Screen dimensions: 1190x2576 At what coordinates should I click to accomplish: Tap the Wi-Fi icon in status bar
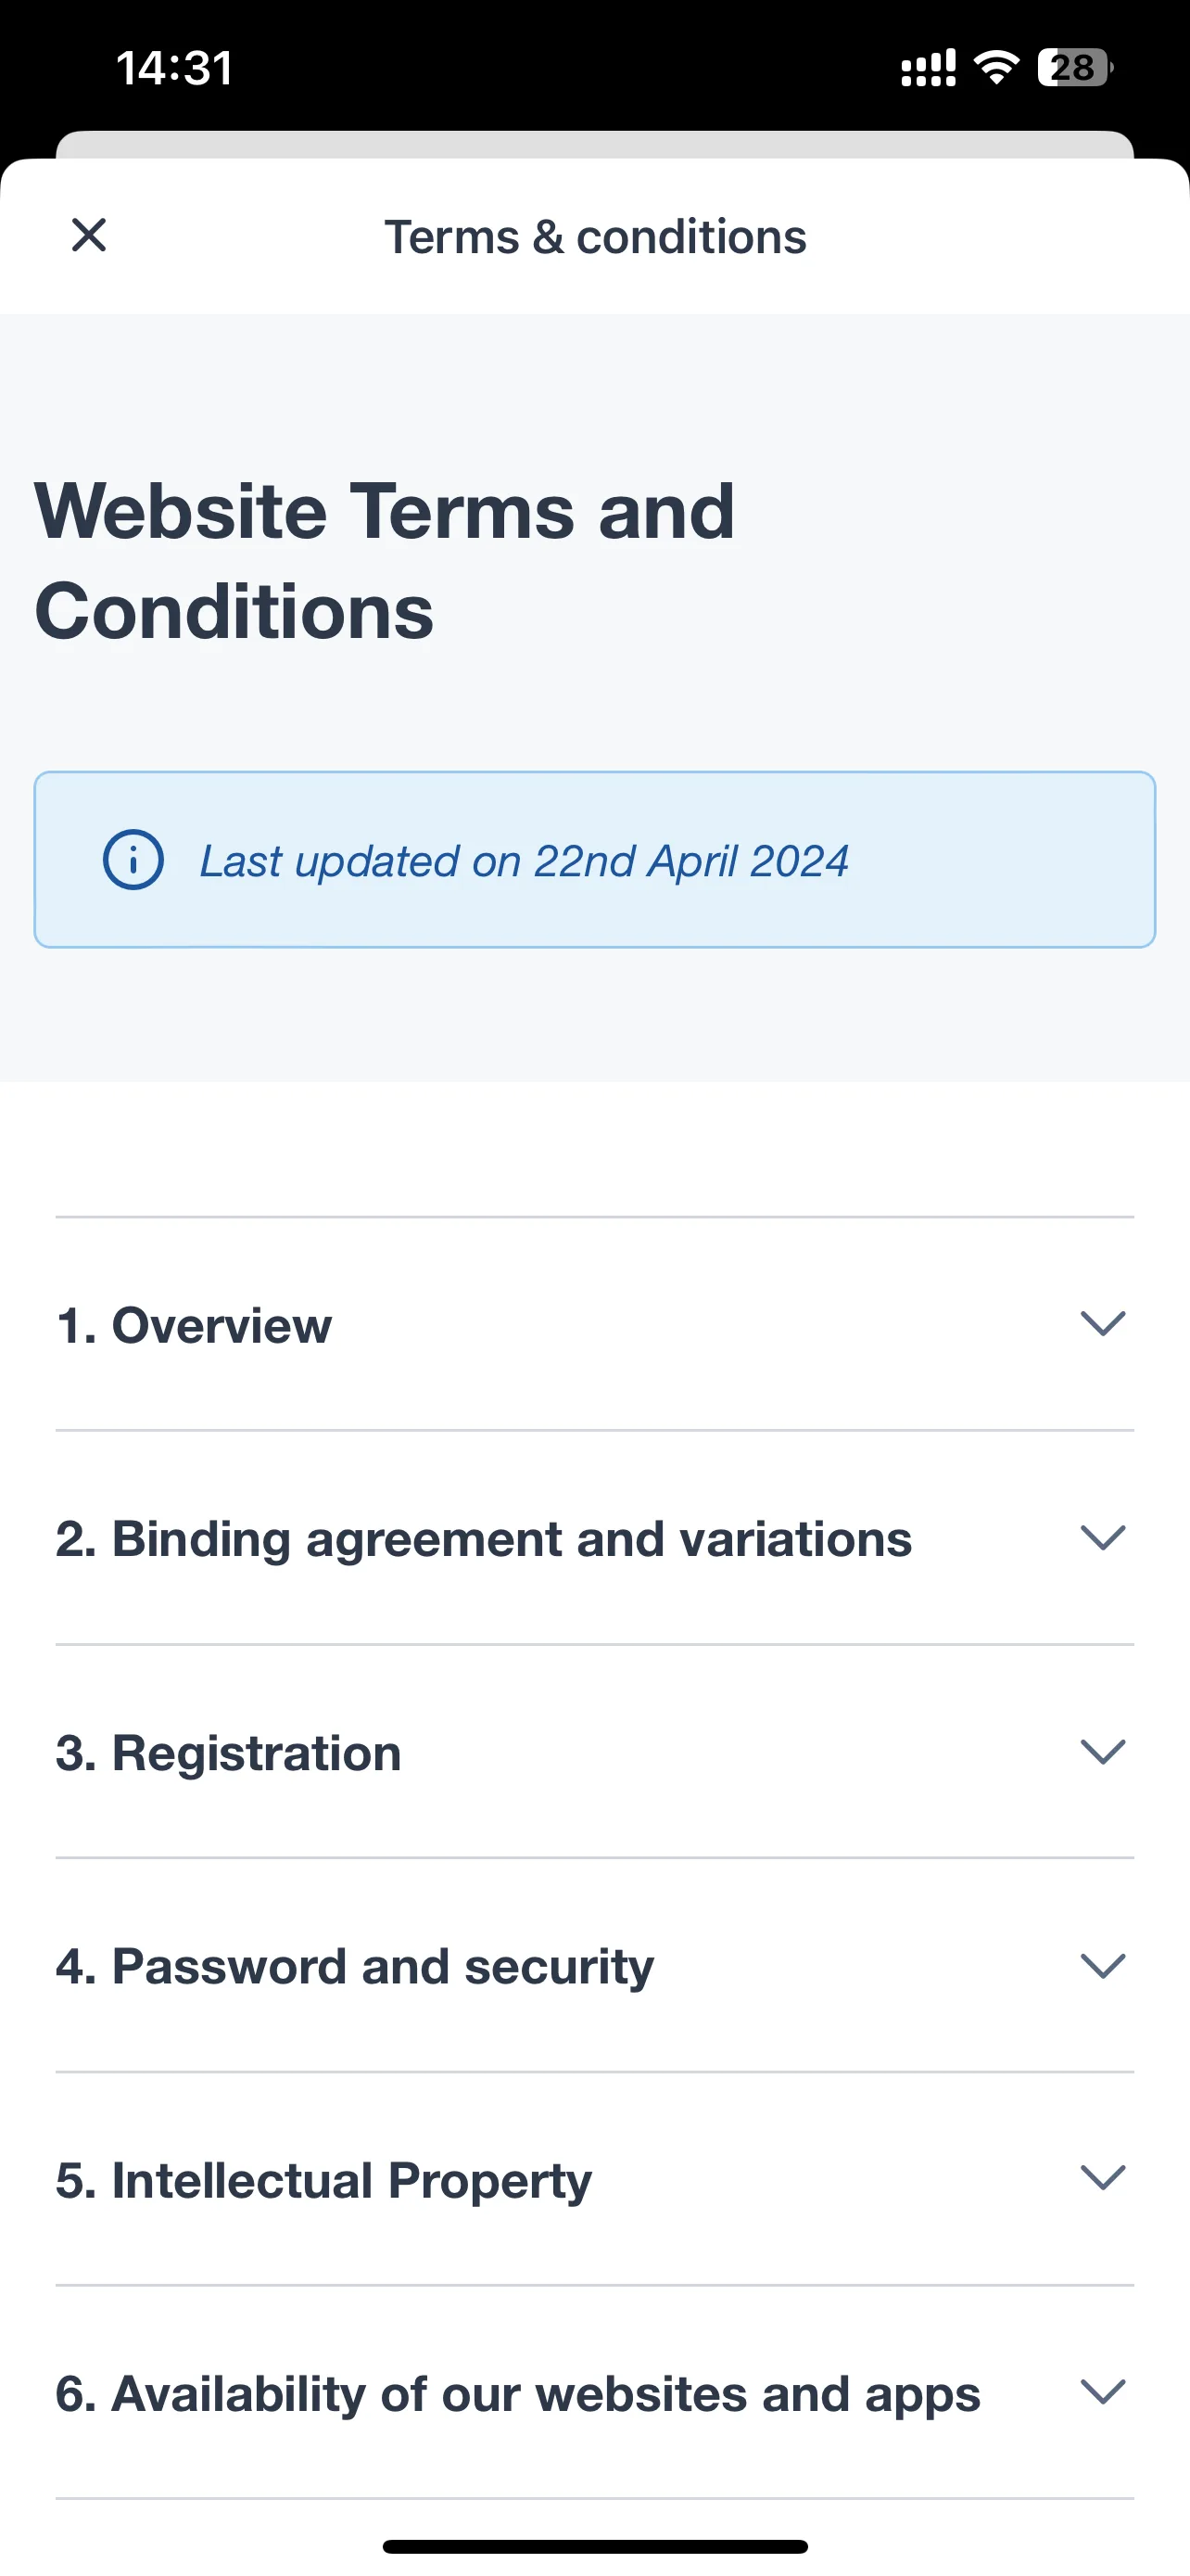pos(996,68)
